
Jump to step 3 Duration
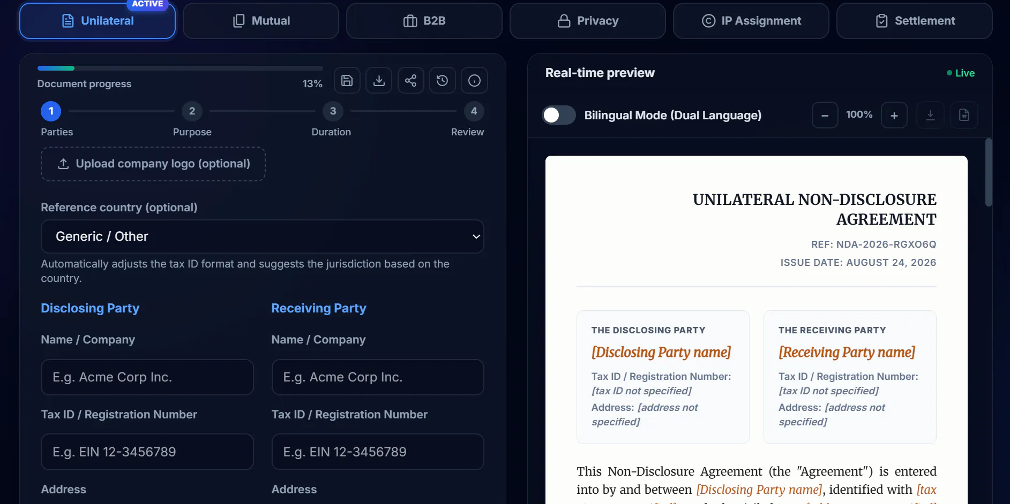point(333,111)
